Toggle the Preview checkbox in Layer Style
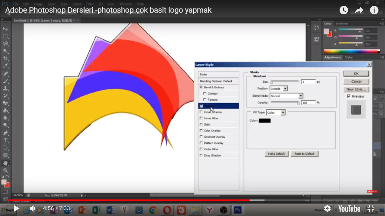The image size is (385, 216). coord(349,96)
